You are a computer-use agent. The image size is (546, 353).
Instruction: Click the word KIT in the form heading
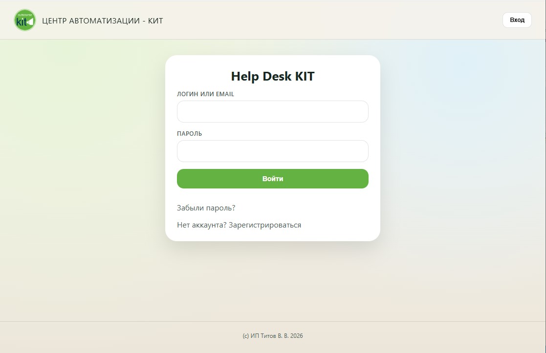tap(304, 76)
